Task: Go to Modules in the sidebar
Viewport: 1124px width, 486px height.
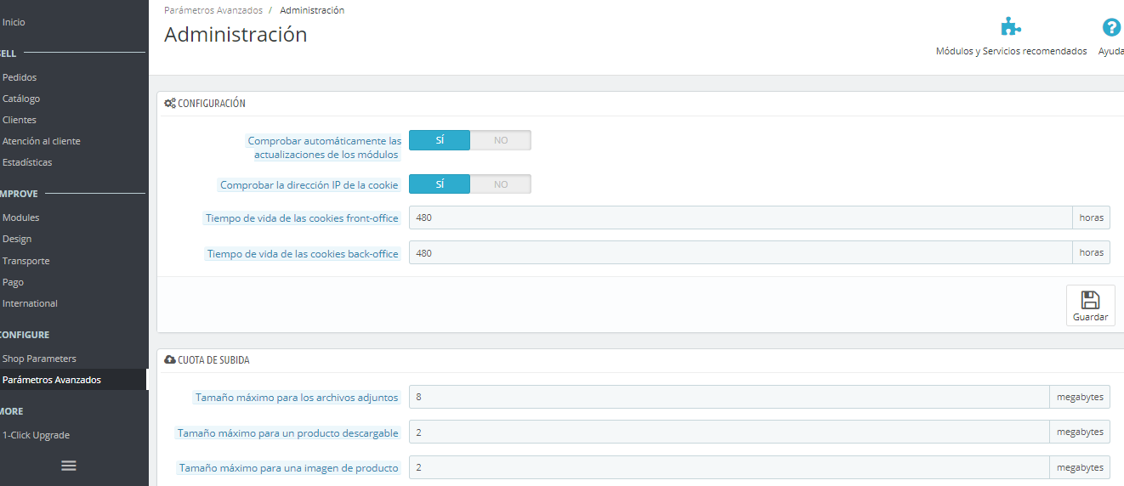Action: pyautogui.click(x=21, y=218)
